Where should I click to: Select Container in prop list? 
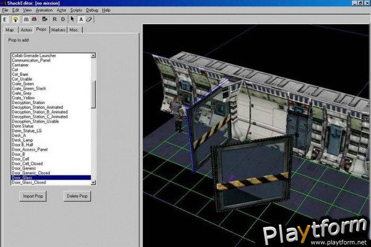coord(51,65)
